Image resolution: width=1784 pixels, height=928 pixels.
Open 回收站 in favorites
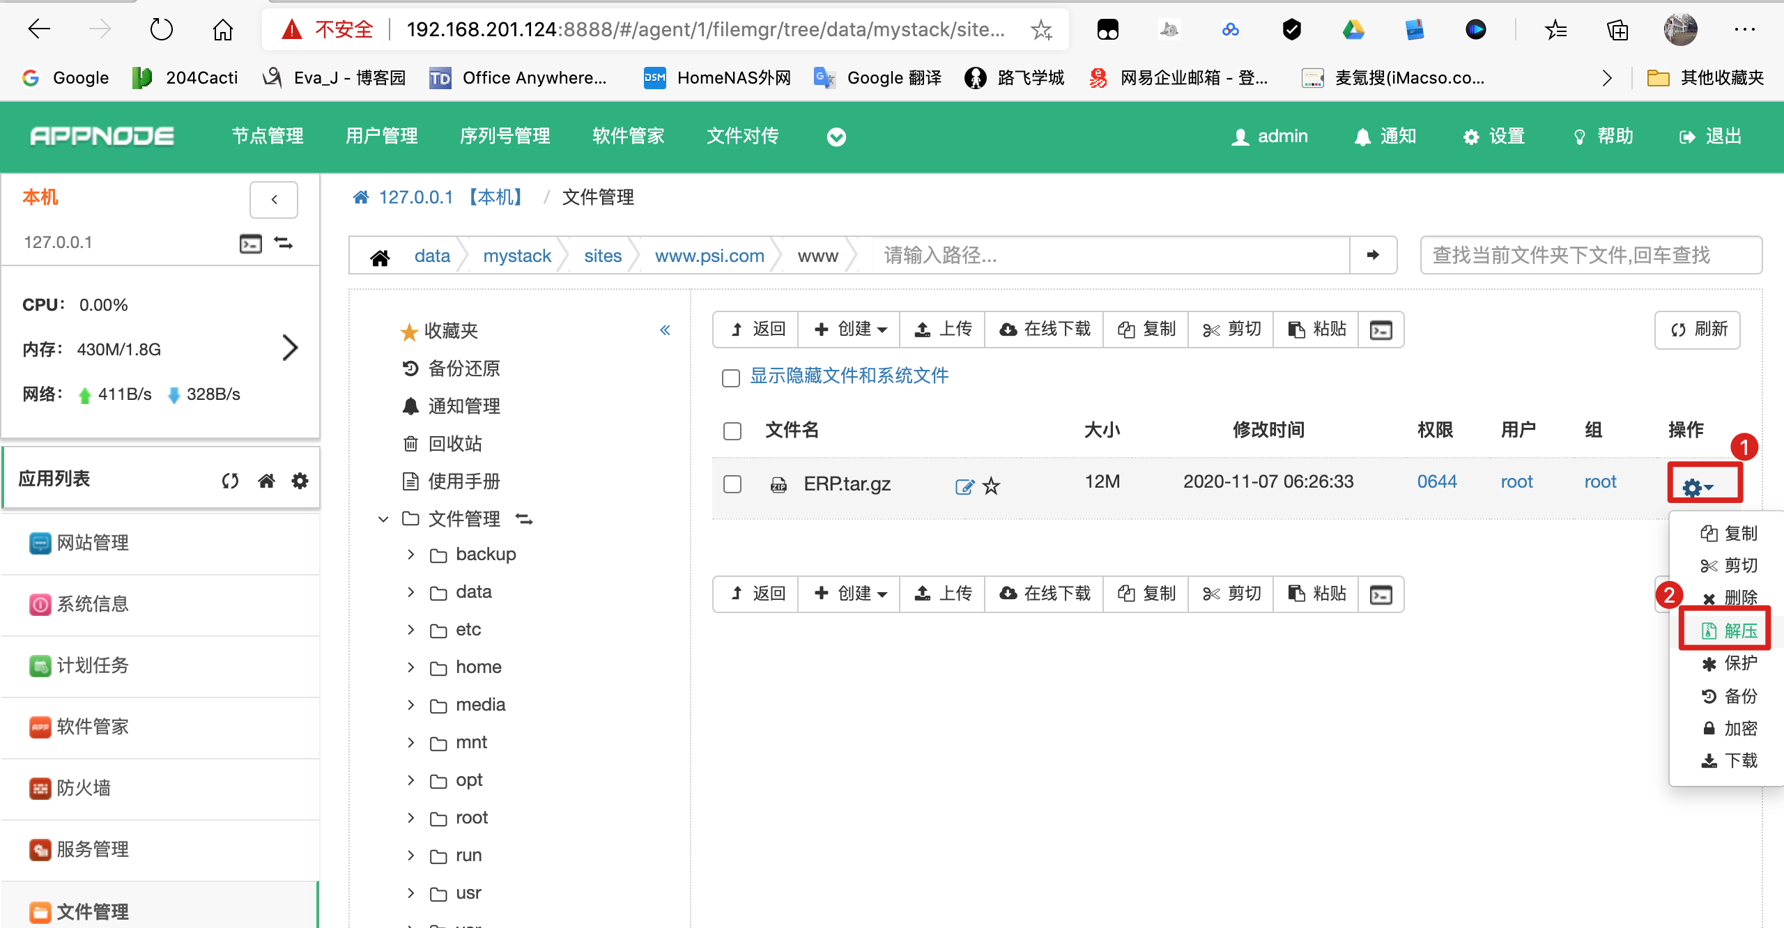pos(443,444)
